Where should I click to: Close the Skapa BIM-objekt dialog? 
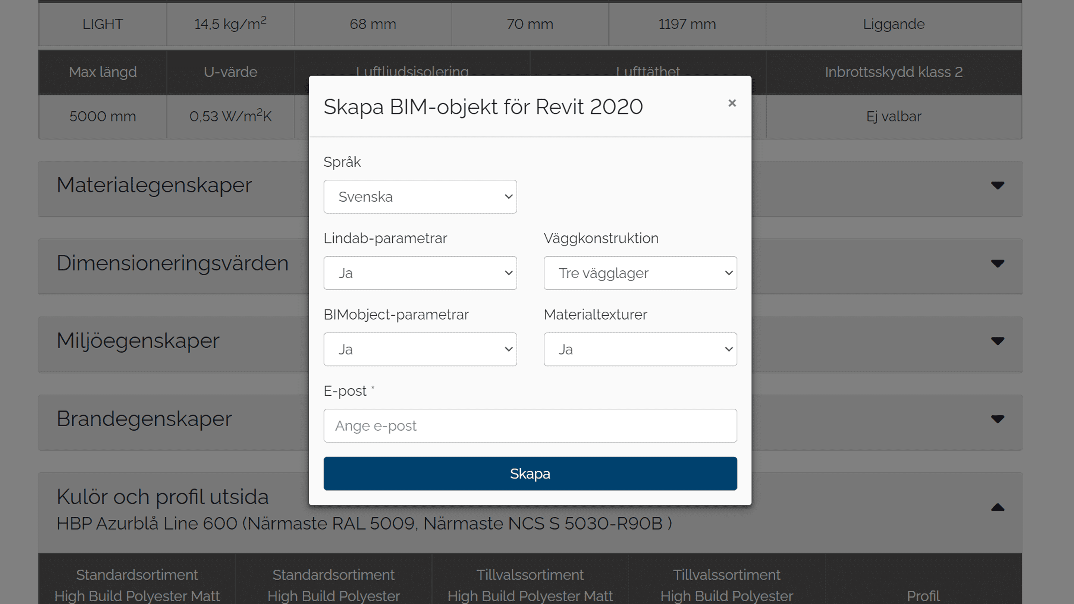click(732, 103)
